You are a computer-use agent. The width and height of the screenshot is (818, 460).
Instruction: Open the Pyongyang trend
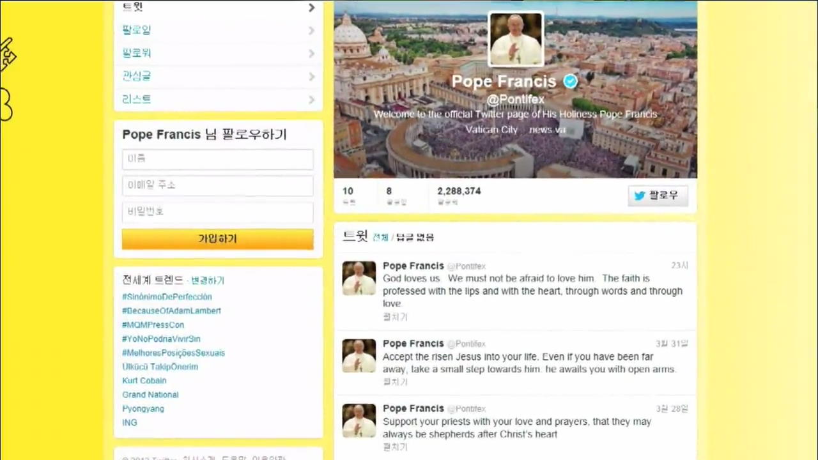(x=143, y=409)
